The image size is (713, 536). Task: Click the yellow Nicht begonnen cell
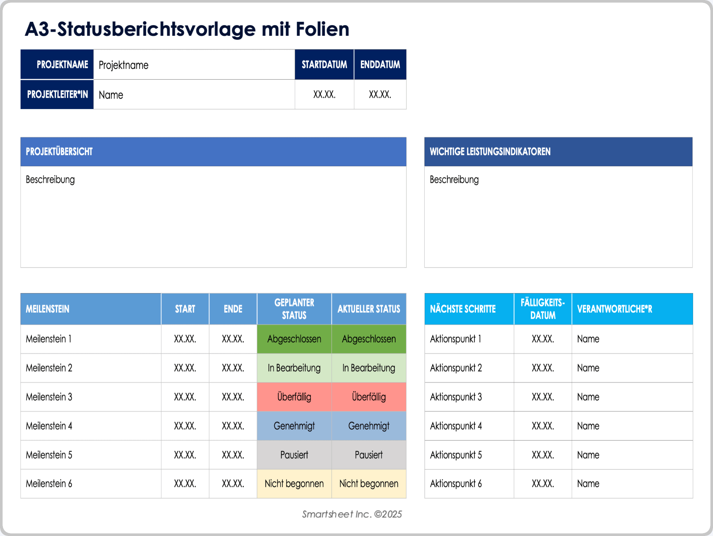pos(294,484)
